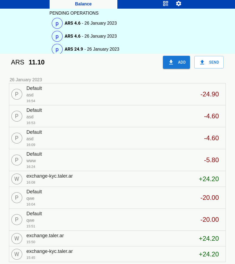This screenshot has height=264, width=235.
Task: Open first pending operation ARS 4.6
Action: [91, 23]
